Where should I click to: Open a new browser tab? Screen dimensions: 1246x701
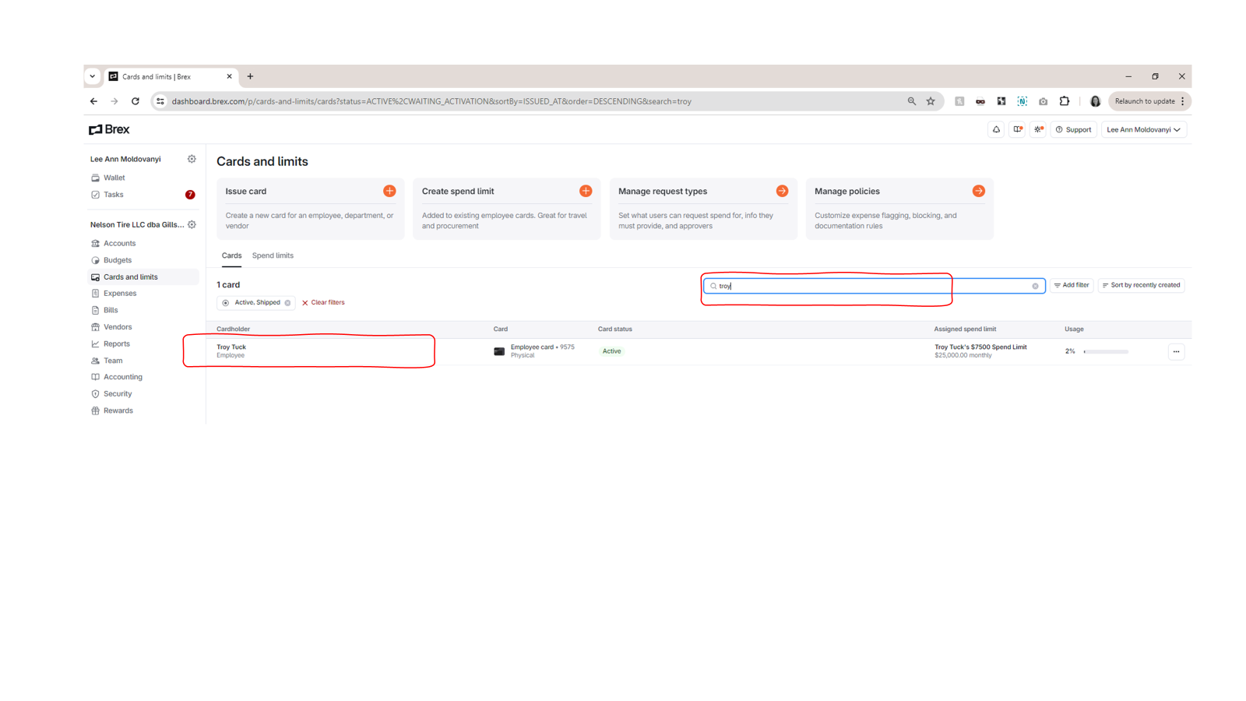point(250,76)
